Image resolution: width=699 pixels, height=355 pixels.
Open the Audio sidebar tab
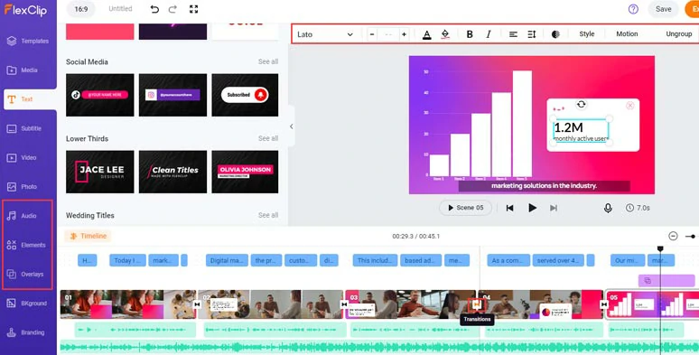[28, 216]
